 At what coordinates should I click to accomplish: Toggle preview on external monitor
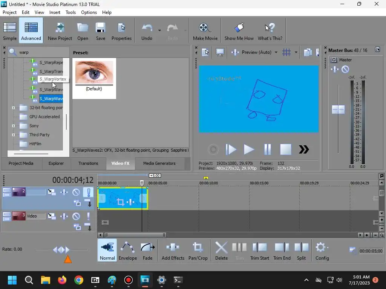pyautogui.click(x=220, y=52)
